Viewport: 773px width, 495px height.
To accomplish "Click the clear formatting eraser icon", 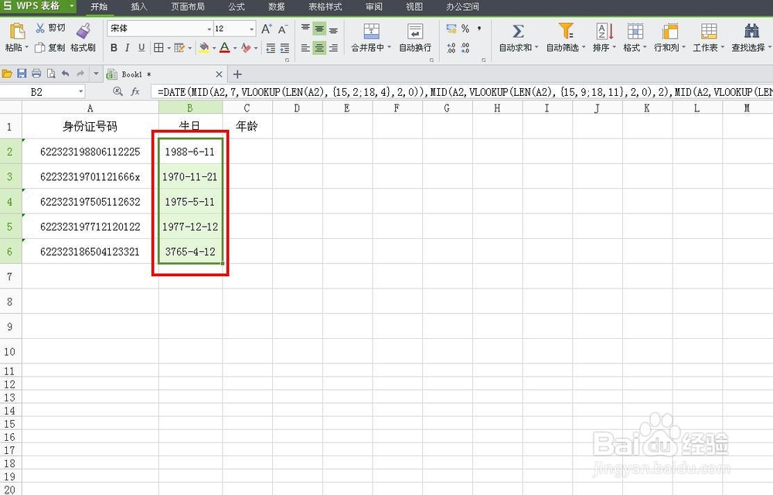I will tap(246, 48).
